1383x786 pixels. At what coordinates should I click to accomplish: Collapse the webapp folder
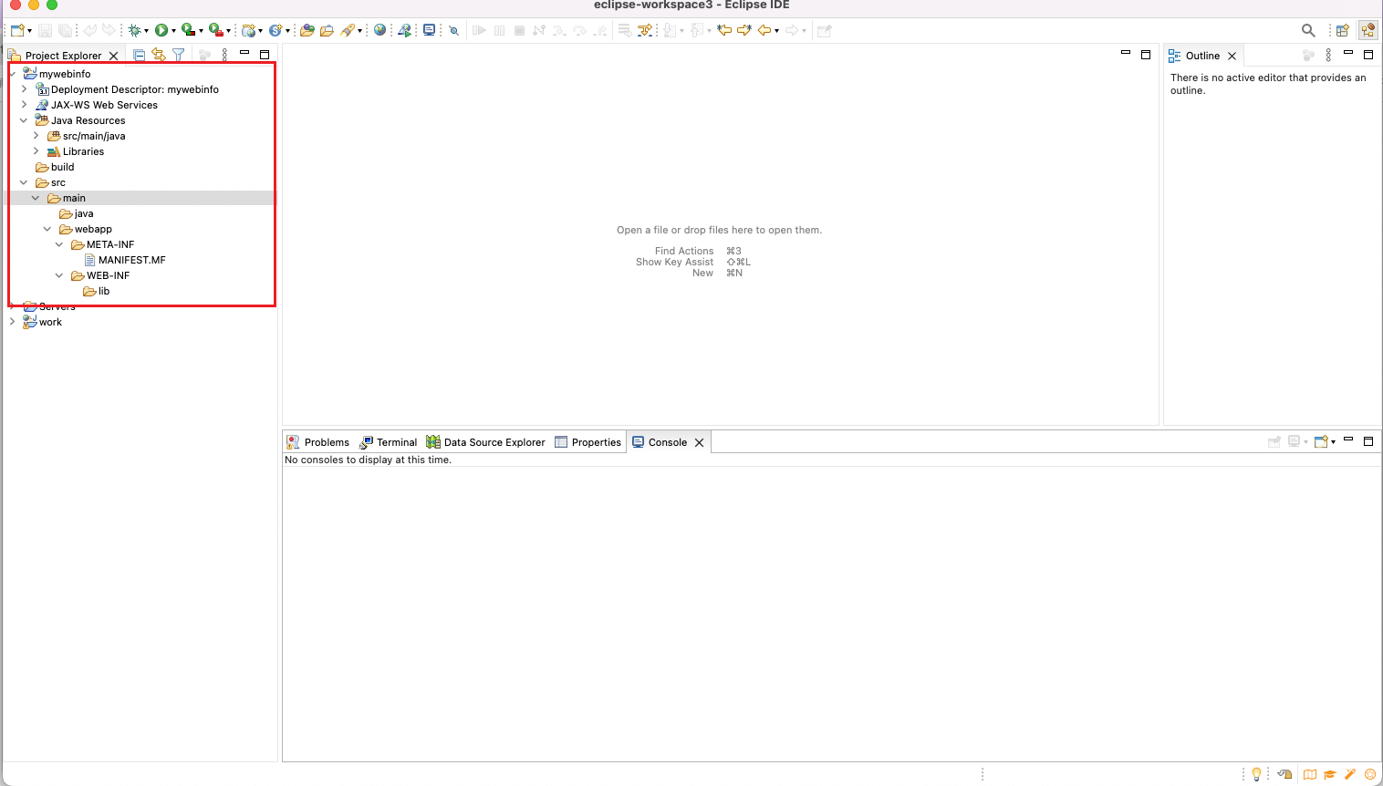pos(47,229)
